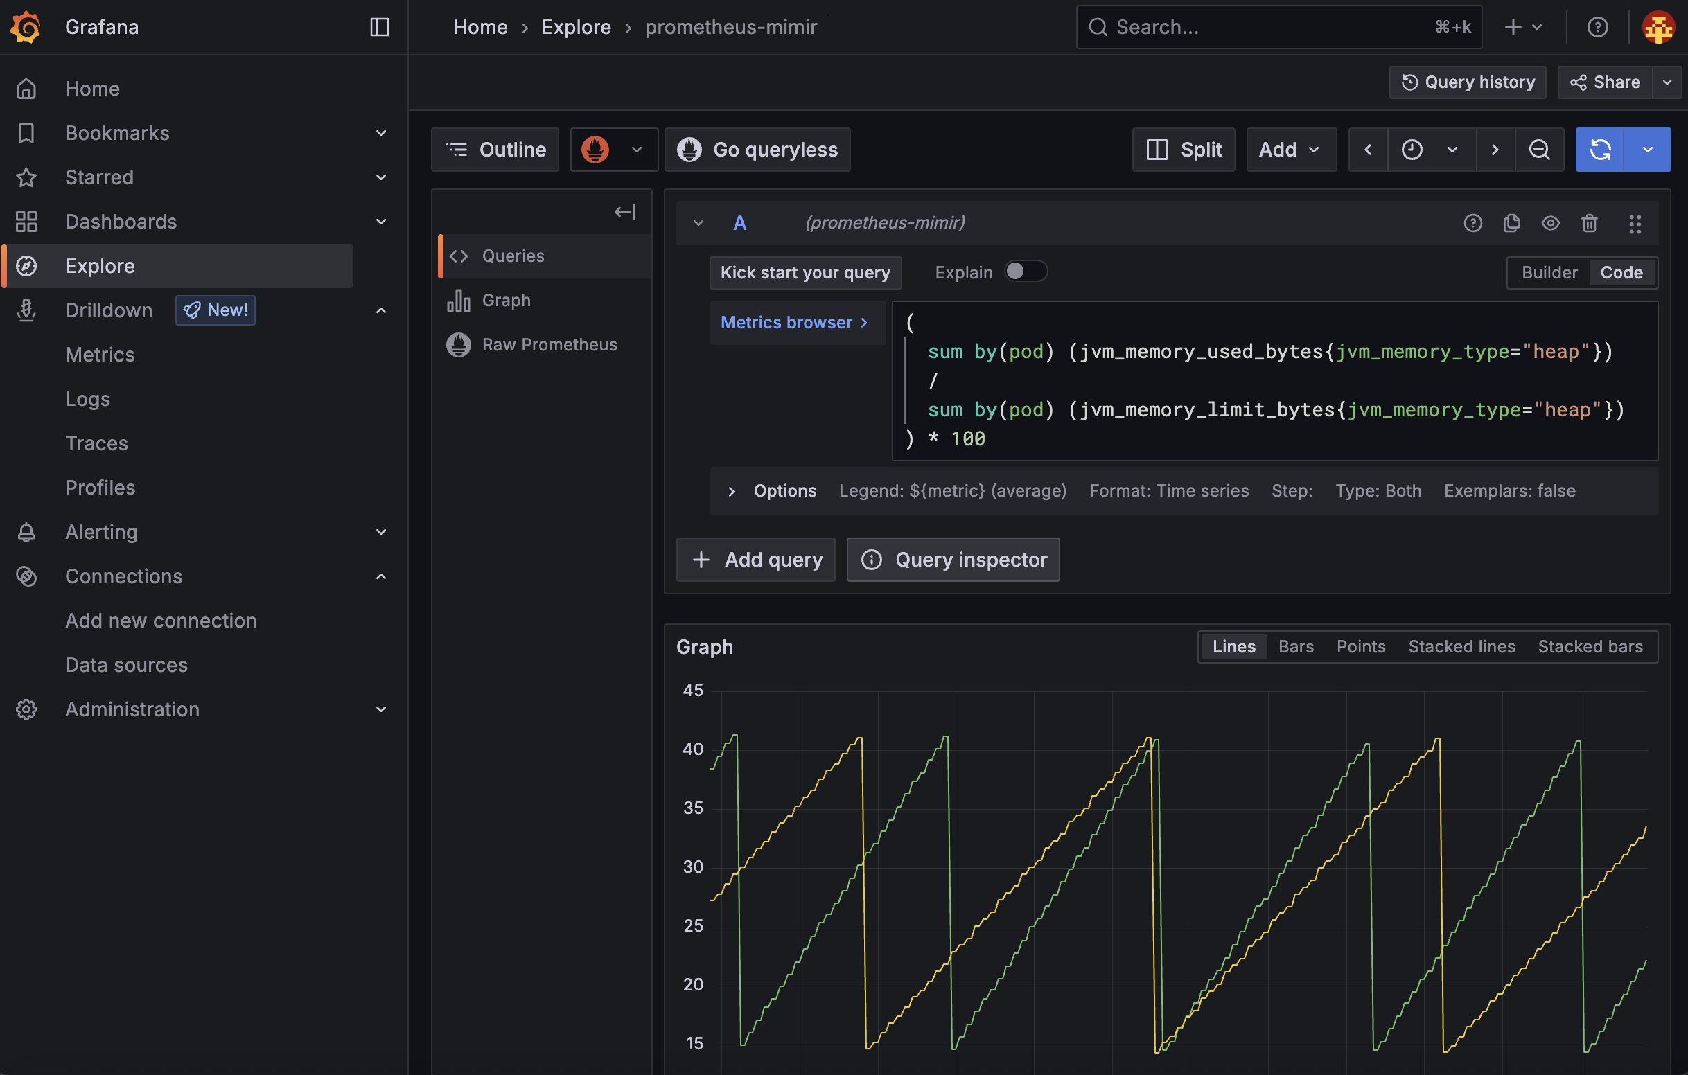The width and height of the screenshot is (1688, 1075).
Task: Collapse the Connections section chevron
Action: tap(380, 576)
